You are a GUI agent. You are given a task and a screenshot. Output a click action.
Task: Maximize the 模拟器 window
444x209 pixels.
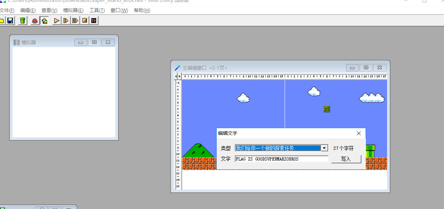[x=95, y=42]
